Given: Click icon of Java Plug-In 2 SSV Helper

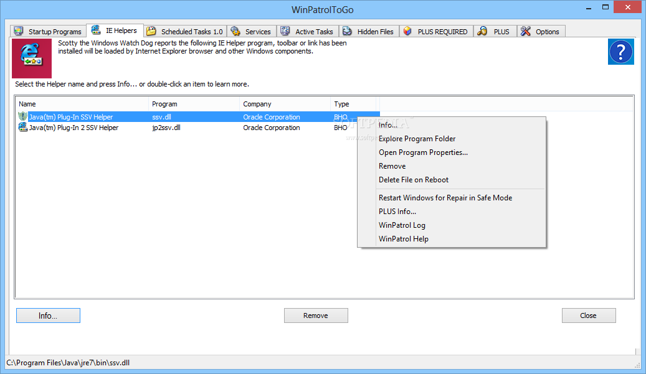Looking at the screenshot, I should [22, 128].
